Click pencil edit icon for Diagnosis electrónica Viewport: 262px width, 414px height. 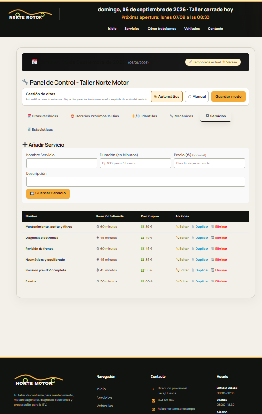pos(177,237)
